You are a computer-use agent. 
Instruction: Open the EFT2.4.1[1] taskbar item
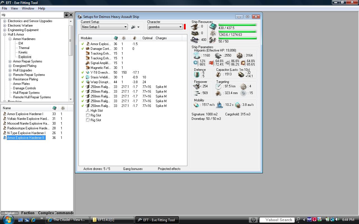click(x=112, y=220)
